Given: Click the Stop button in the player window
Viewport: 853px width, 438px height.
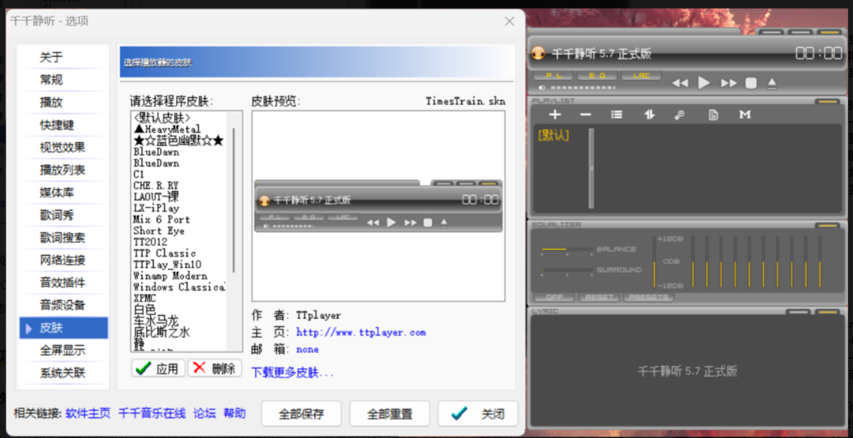Looking at the screenshot, I should 751,83.
